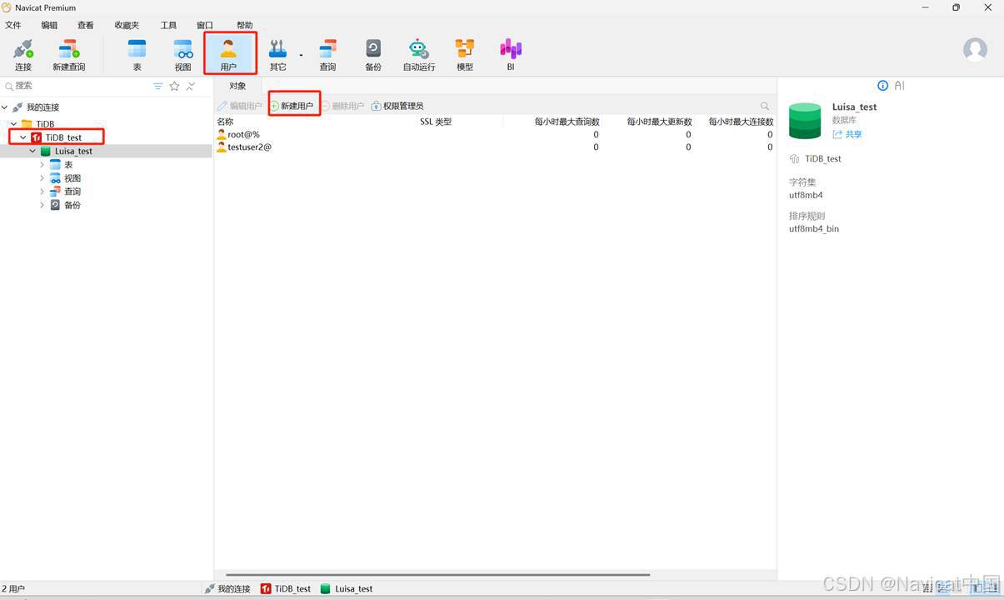The height and width of the screenshot is (600, 1004).
Task: Open the 查看 menu
Action: (x=85, y=25)
